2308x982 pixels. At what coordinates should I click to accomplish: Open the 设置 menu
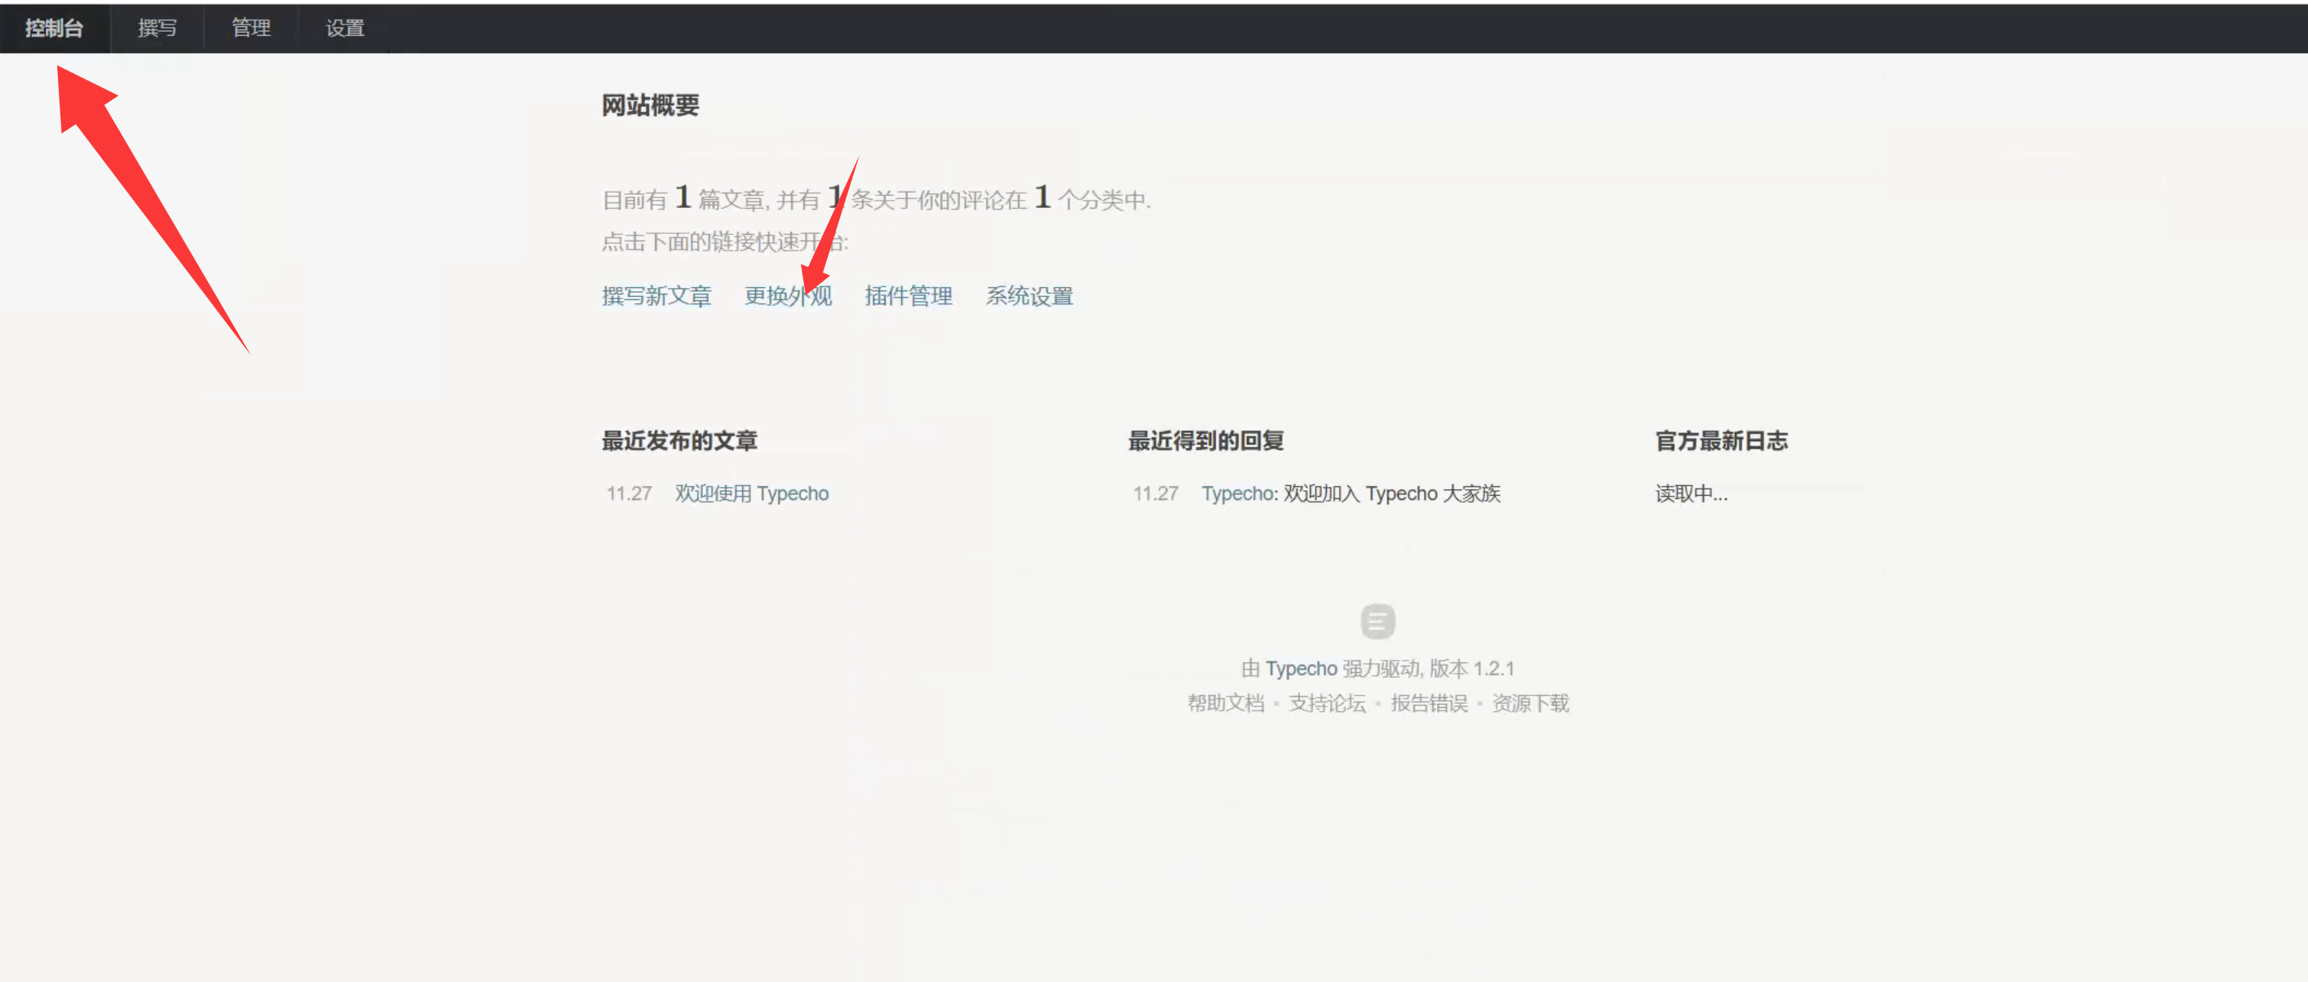tap(345, 28)
